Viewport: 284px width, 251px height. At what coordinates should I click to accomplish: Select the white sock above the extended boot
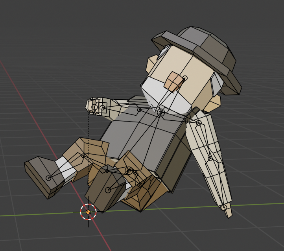coord(66,169)
